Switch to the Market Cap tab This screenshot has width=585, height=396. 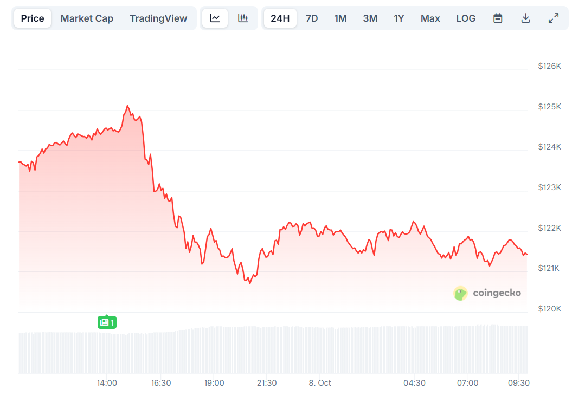click(x=87, y=18)
